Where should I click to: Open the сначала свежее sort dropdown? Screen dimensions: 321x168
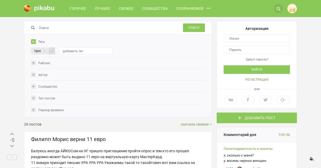(x=196, y=124)
